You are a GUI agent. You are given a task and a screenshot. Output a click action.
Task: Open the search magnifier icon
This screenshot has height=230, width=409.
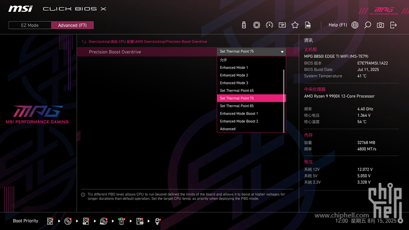point(368,25)
